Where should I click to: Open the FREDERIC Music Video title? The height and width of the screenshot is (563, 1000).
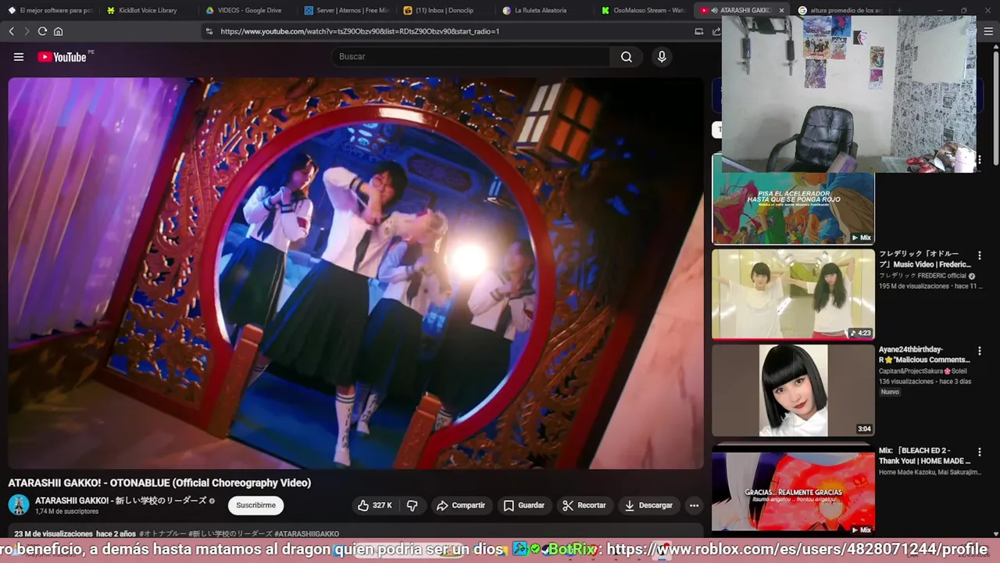(925, 259)
